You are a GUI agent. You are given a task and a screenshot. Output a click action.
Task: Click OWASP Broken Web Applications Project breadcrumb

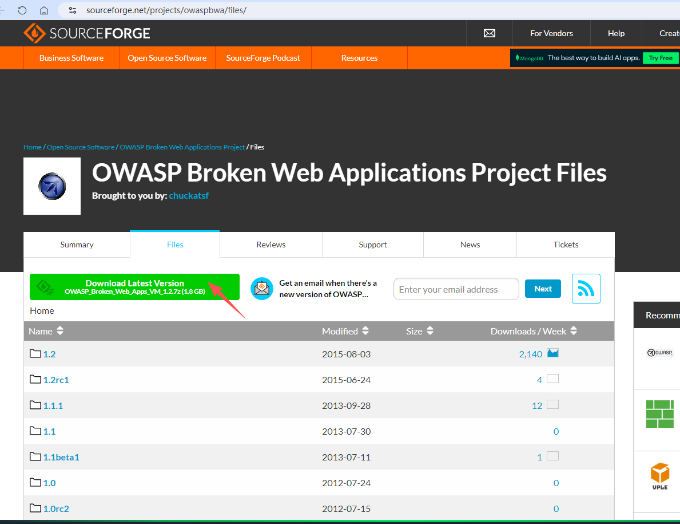pos(182,147)
